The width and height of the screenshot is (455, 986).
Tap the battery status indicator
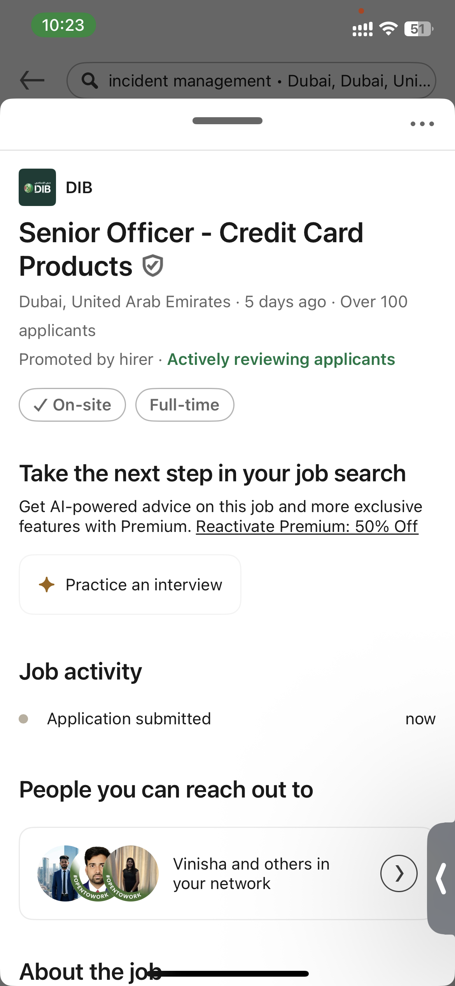tap(419, 29)
